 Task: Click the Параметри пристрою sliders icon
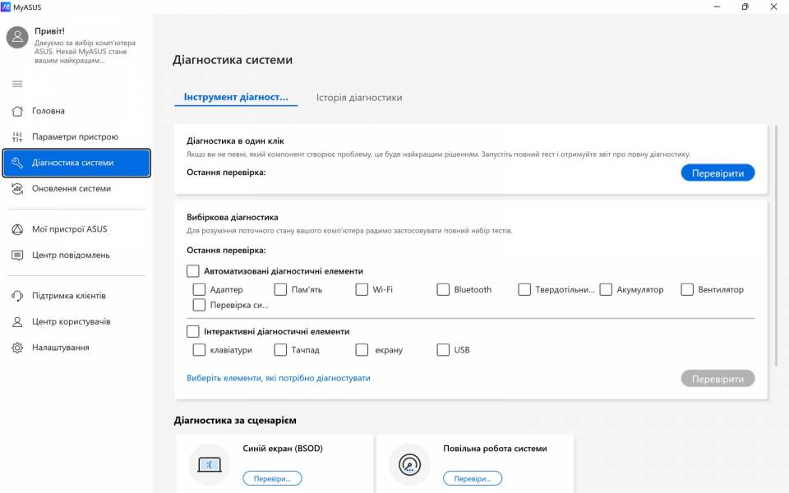[17, 137]
